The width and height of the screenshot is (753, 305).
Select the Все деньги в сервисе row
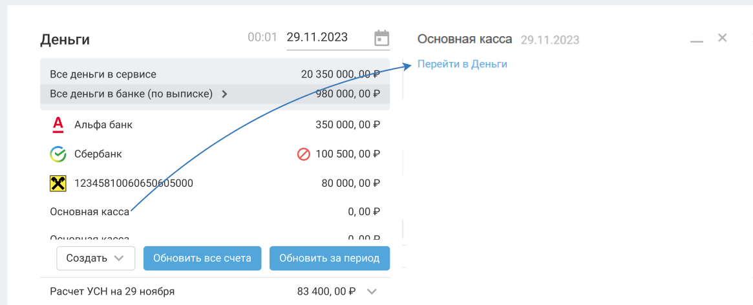[215, 74]
